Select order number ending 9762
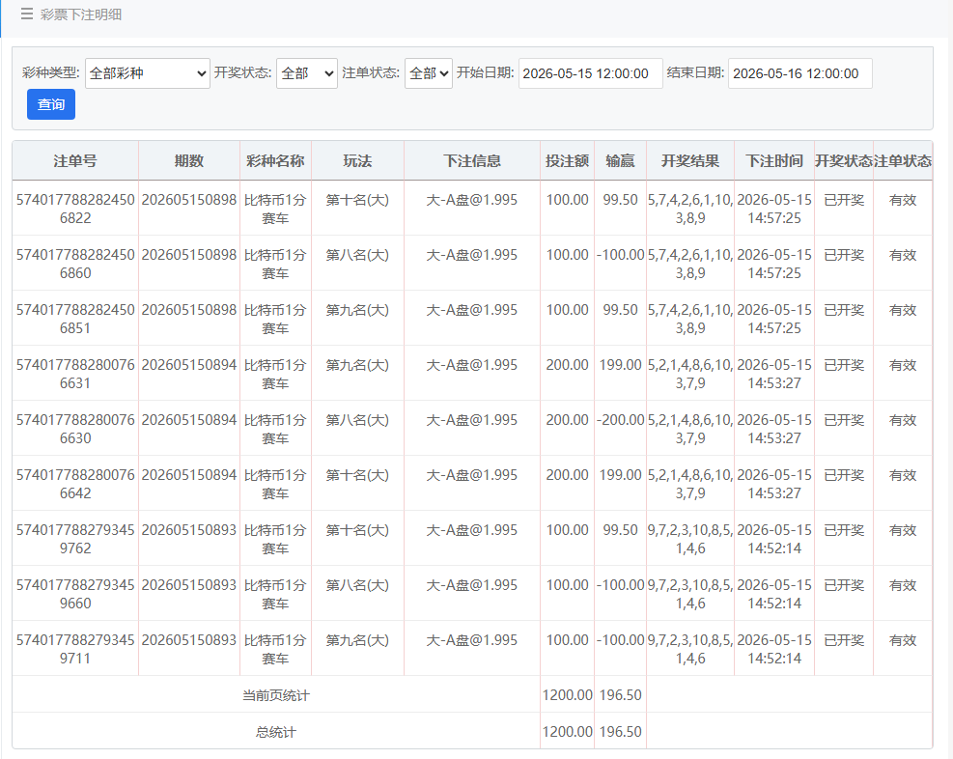 coord(75,539)
